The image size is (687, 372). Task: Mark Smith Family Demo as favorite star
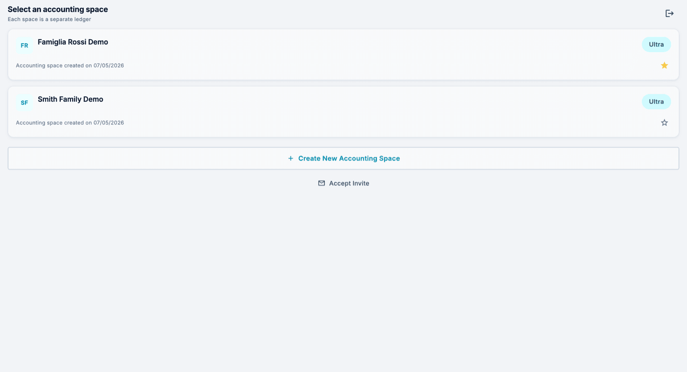(664, 123)
